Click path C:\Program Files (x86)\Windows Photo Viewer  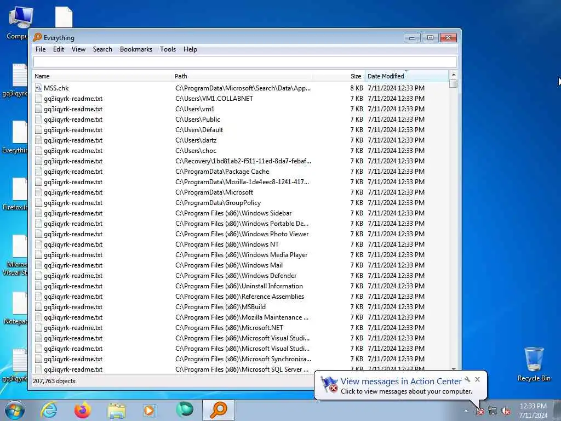coord(242,234)
